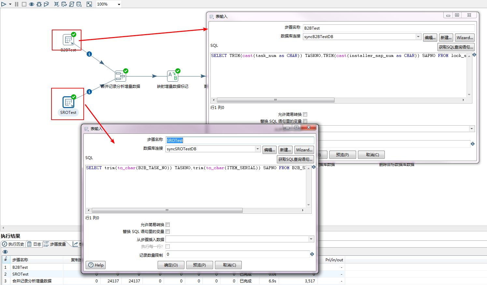
Task: Click 编辑... in the B2BTest dialog
Action: 430,37
